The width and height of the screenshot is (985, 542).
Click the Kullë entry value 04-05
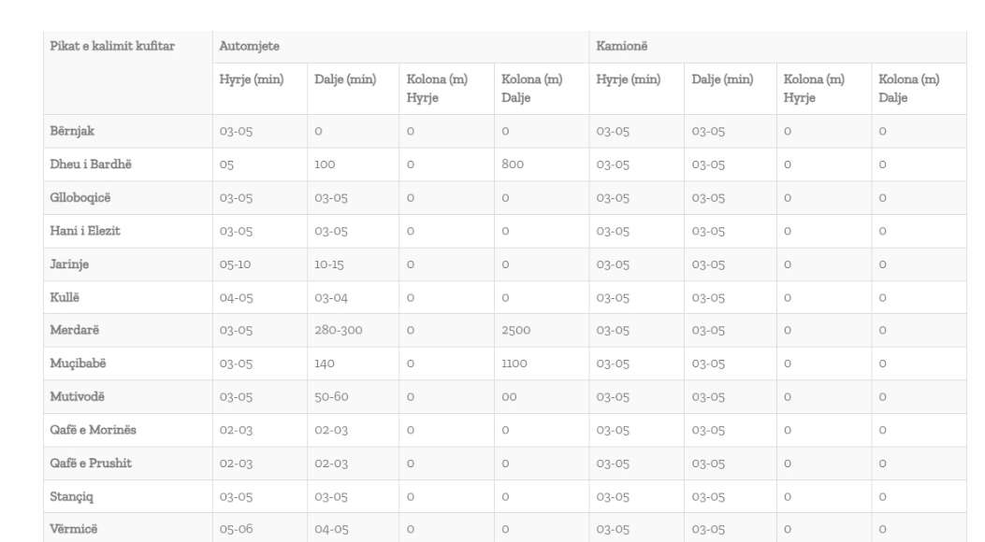click(x=236, y=297)
